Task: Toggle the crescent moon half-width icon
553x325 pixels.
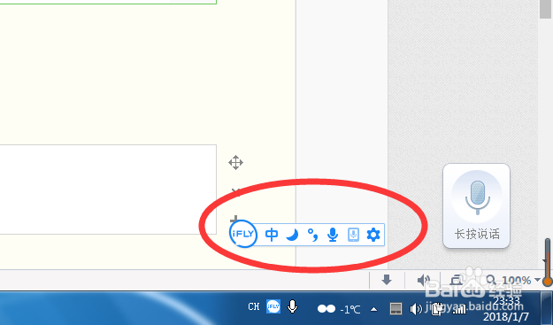Action: pos(292,235)
